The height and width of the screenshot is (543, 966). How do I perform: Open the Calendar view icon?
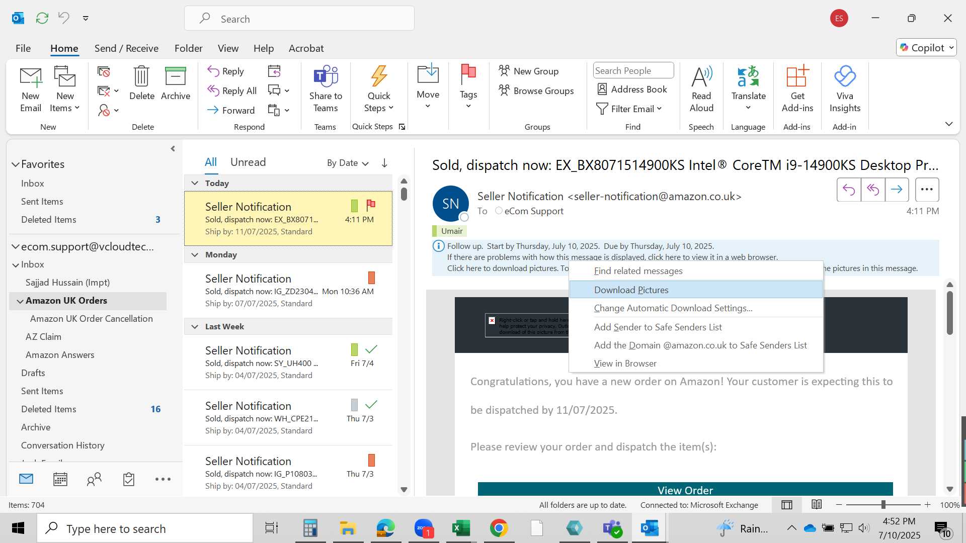pos(60,479)
